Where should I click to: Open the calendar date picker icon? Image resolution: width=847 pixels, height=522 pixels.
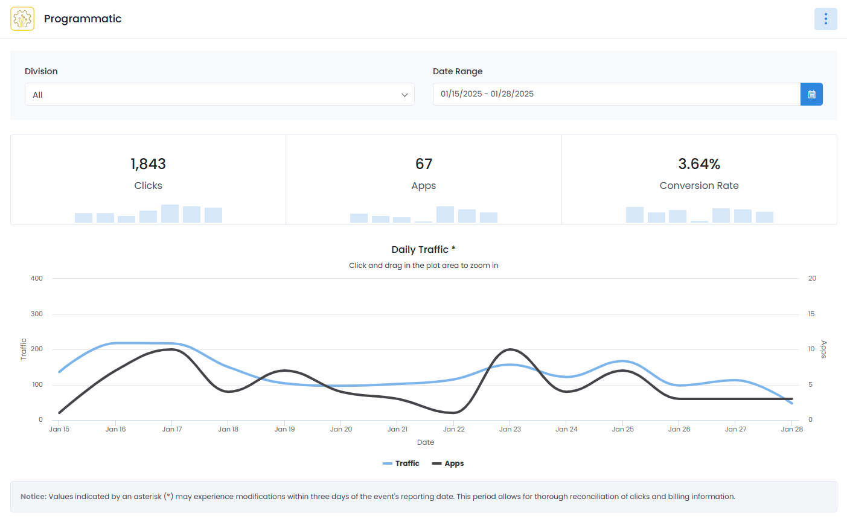pyautogui.click(x=811, y=94)
